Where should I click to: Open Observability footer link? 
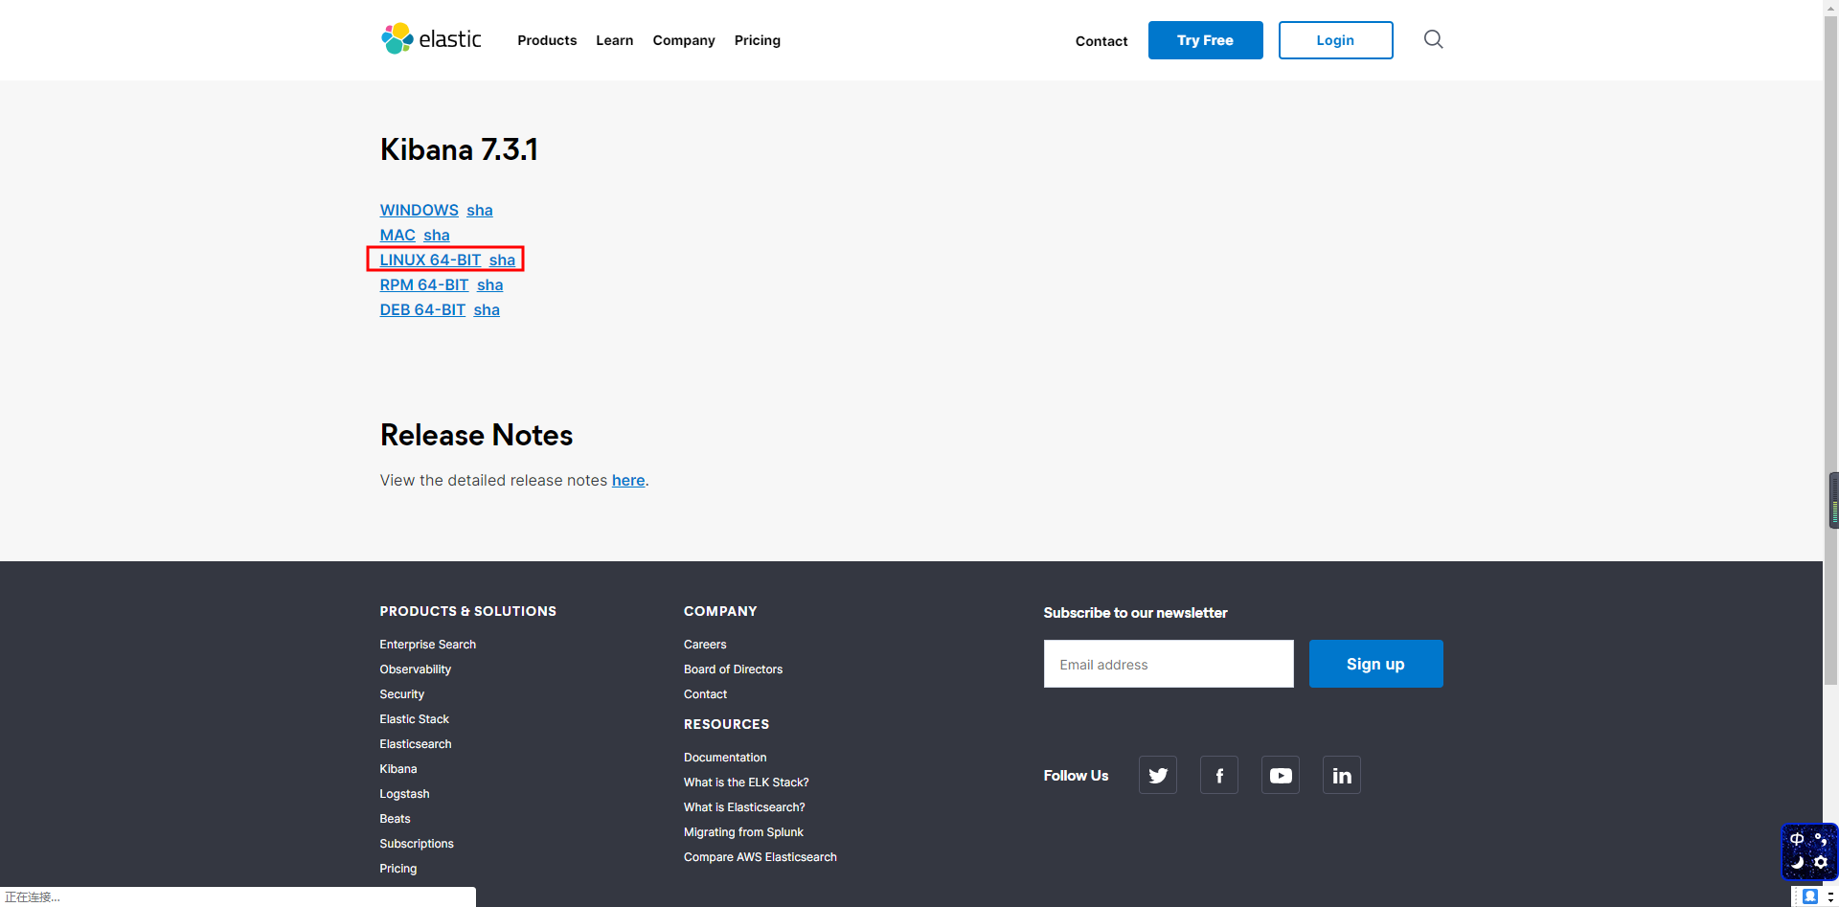(415, 669)
